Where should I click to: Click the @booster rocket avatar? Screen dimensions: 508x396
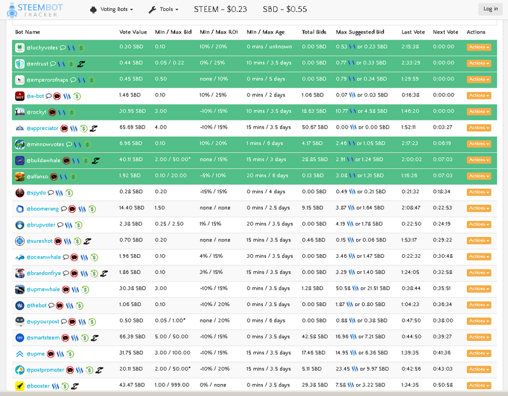pyautogui.click(x=20, y=386)
